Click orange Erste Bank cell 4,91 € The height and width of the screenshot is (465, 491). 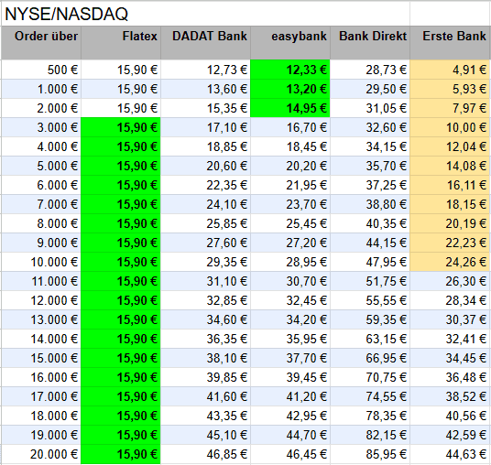(x=451, y=70)
